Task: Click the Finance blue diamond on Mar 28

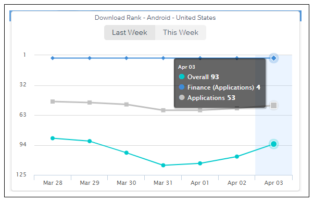Action: coord(53,58)
